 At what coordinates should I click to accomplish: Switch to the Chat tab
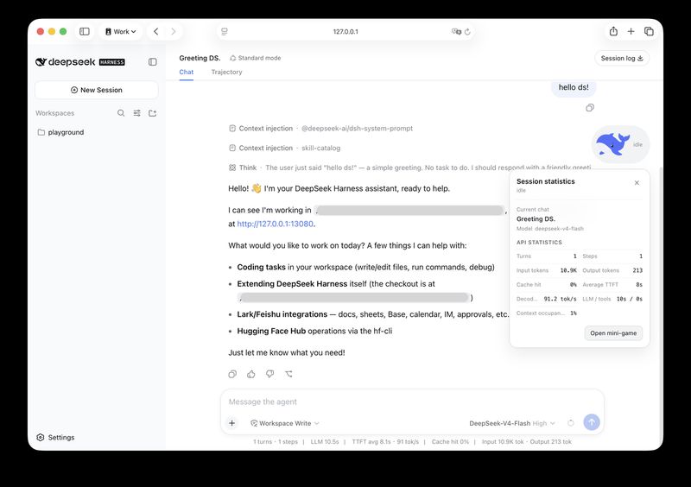(x=186, y=72)
